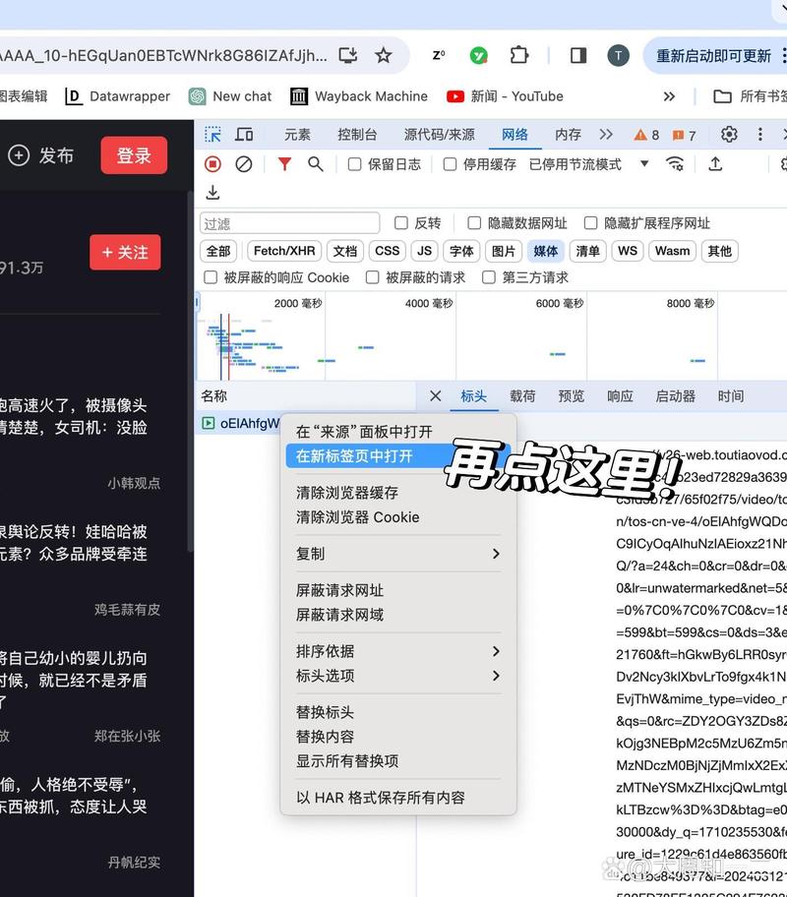Enable the 保留日志 checkbox
787x897 pixels.
click(x=355, y=165)
